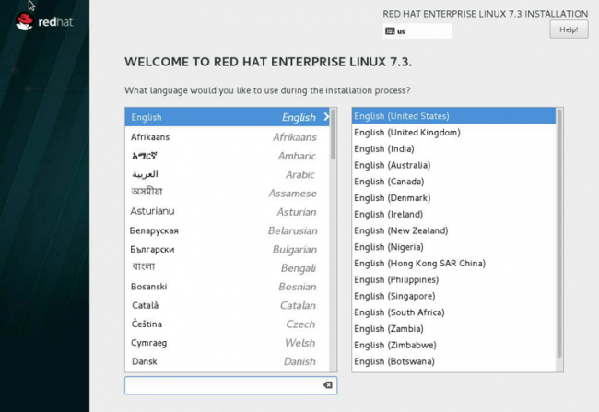Click inside the language search input field
The image size is (599, 412).
point(230,385)
